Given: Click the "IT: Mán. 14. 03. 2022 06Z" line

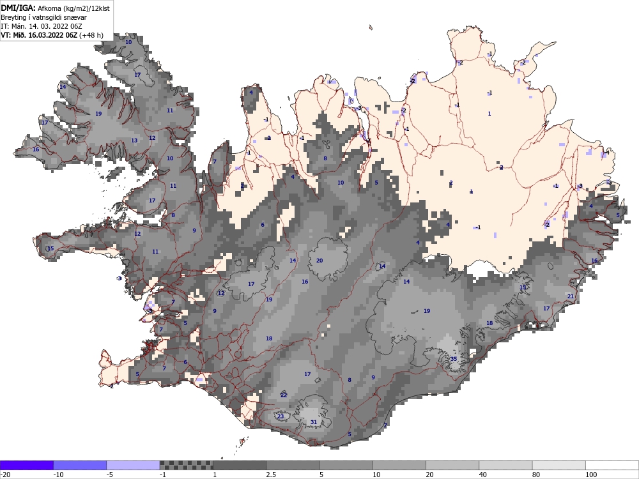Looking at the screenshot, I should pos(41,26).
